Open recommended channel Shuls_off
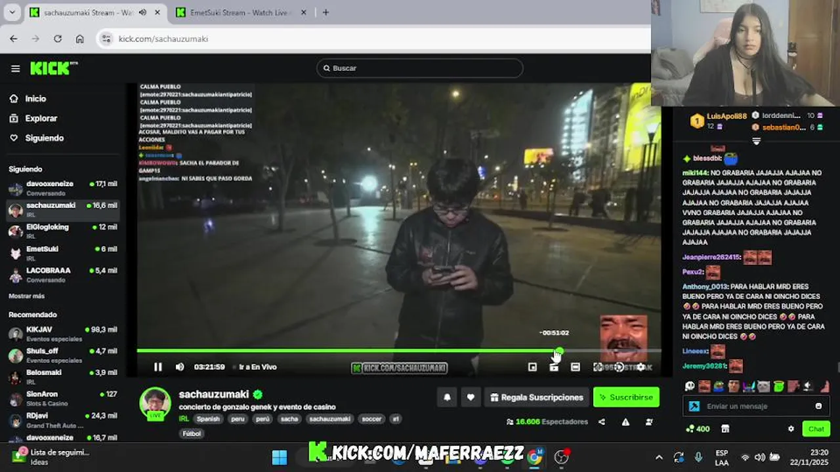Screen dimensions: 840x472 (x=63, y=355)
